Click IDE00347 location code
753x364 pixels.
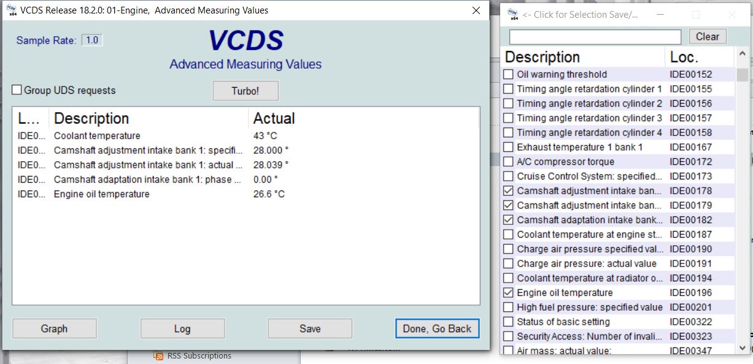click(690, 351)
